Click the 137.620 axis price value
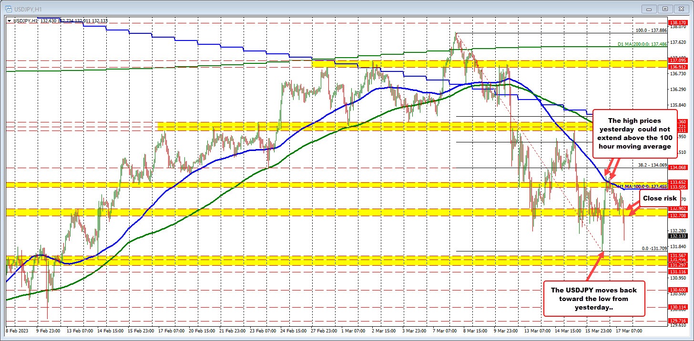This screenshot has height=341, width=694. [678, 42]
